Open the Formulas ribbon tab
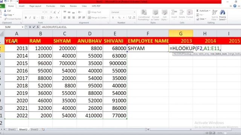 coord(50,6)
